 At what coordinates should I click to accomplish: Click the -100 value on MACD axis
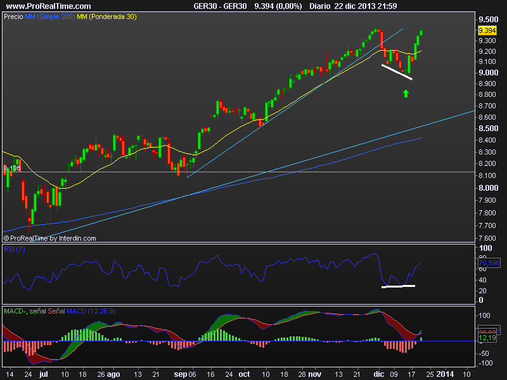pyautogui.click(x=485, y=363)
